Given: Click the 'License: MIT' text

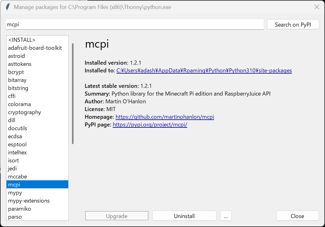Looking at the screenshot, I should point(100,109).
